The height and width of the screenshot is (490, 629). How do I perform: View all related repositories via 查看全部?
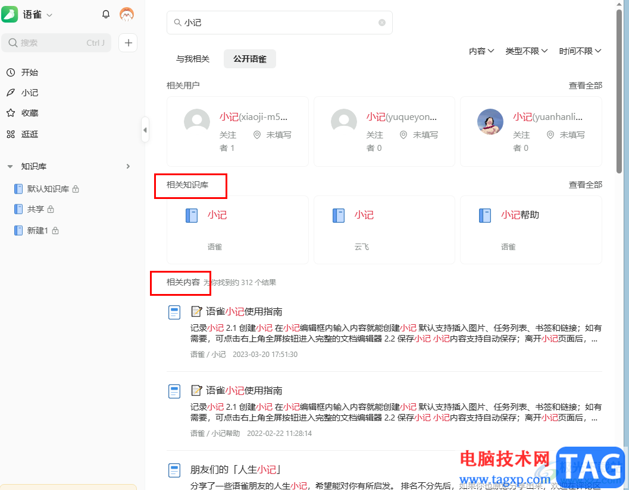coord(586,185)
